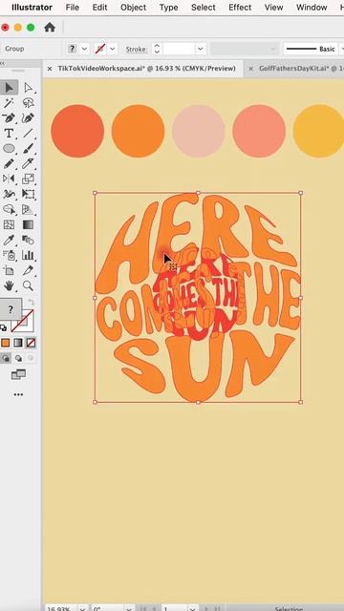Open the Object menu
The image size is (344, 611).
click(x=134, y=8)
